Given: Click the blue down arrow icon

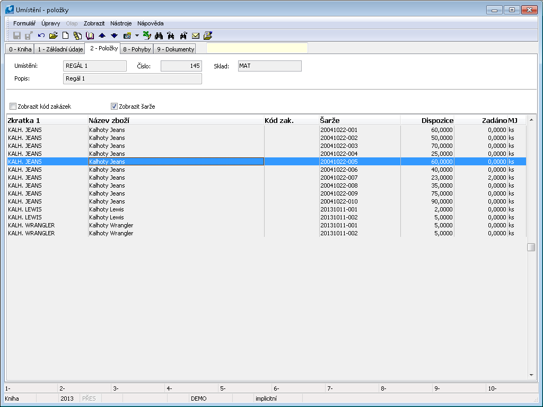Looking at the screenshot, I should [x=114, y=36].
